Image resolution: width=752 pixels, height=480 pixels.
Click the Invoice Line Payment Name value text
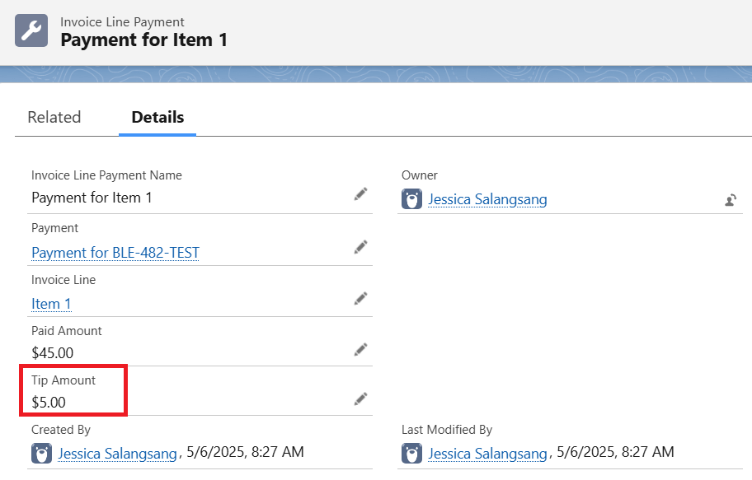(x=92, y=198)
